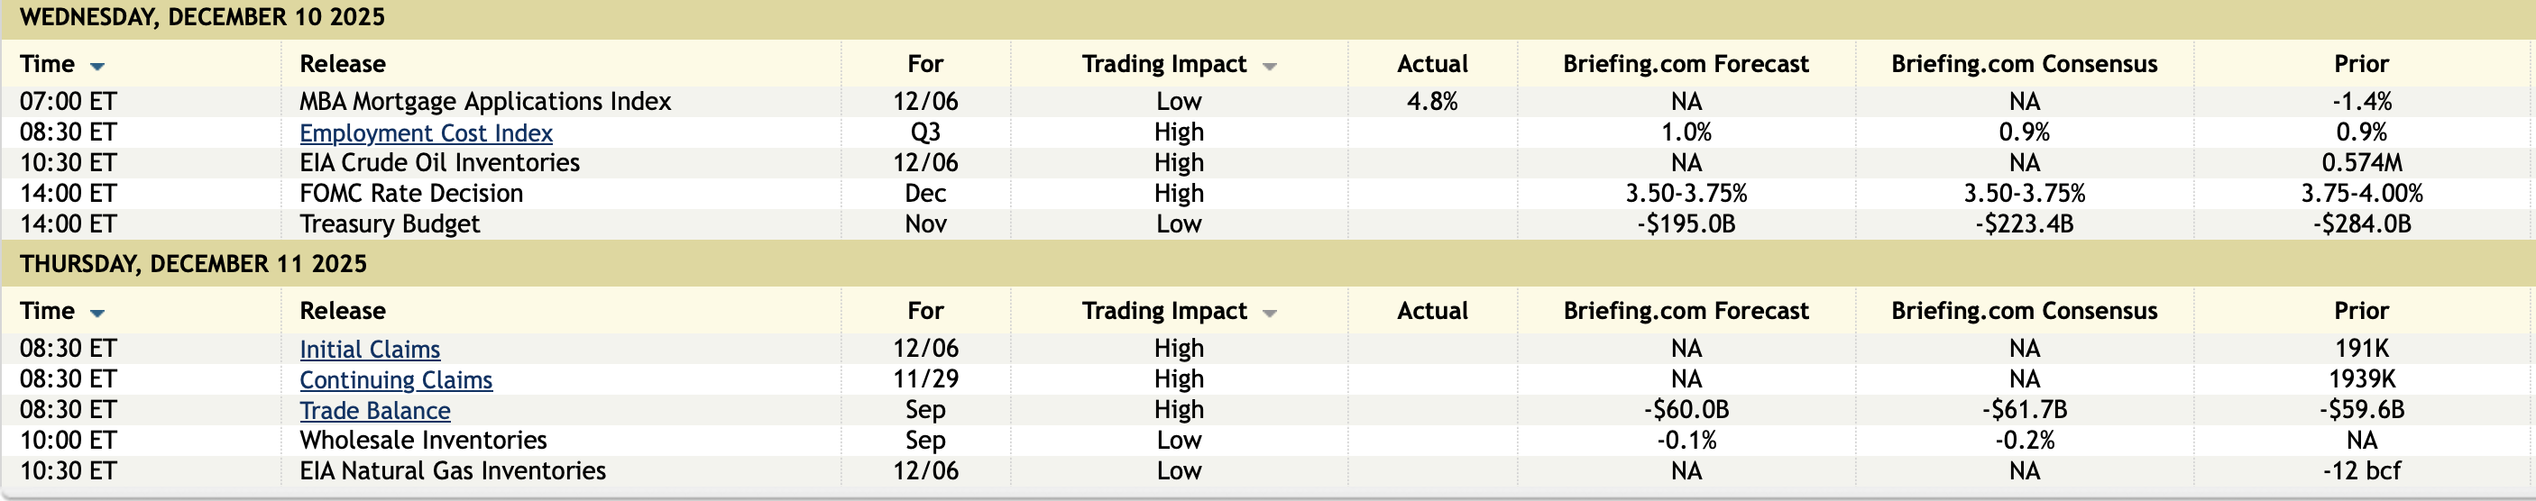
Task: Select the Treasury Budget release row
Action: point(389,223)
